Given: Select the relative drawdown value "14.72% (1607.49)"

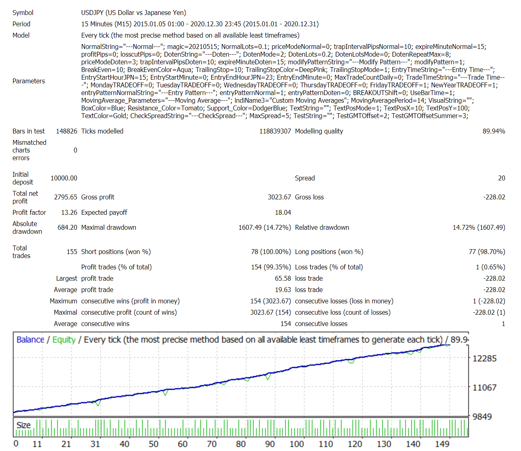Looking at the screenshot, I should tap(479, 228).
